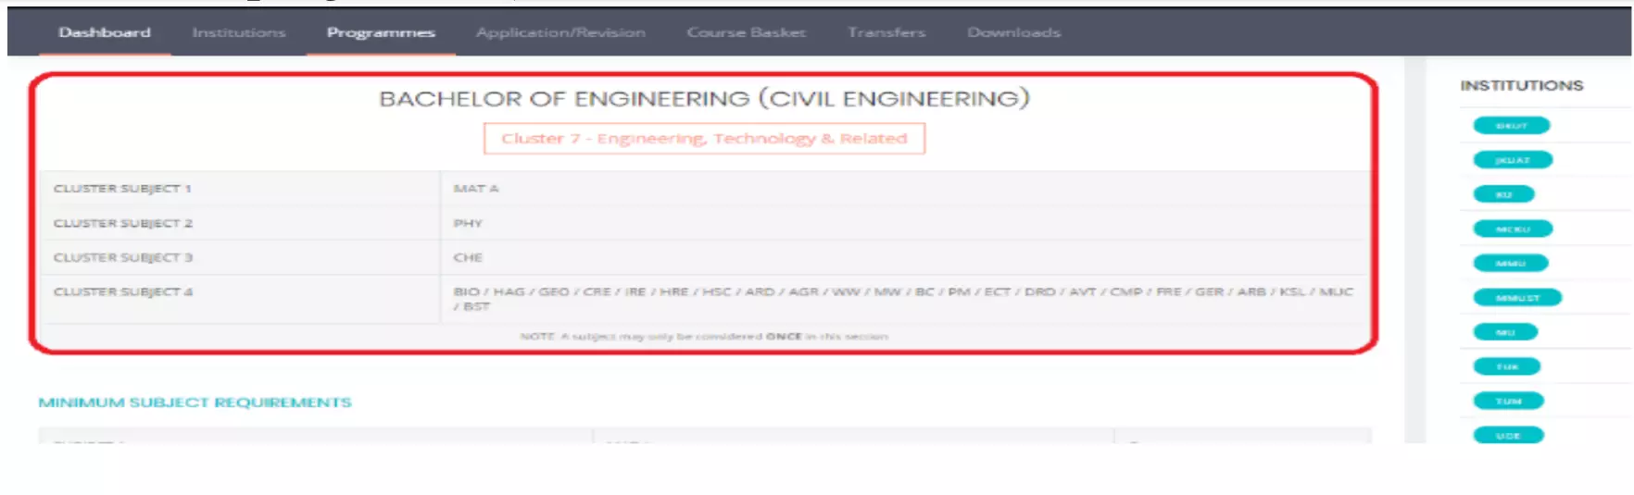Select the DKUT institution badge
The height and width of the screenshot is (495, 1634).
pyautogui.click(x=1511, y=126)
